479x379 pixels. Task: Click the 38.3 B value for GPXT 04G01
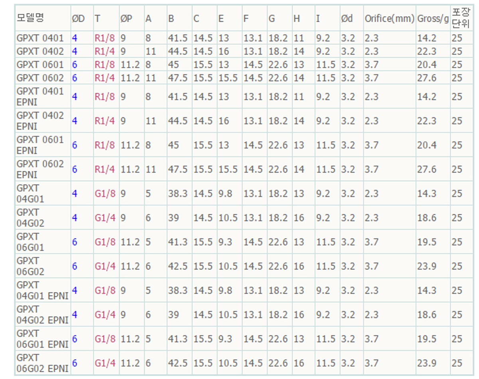[178, 193]
